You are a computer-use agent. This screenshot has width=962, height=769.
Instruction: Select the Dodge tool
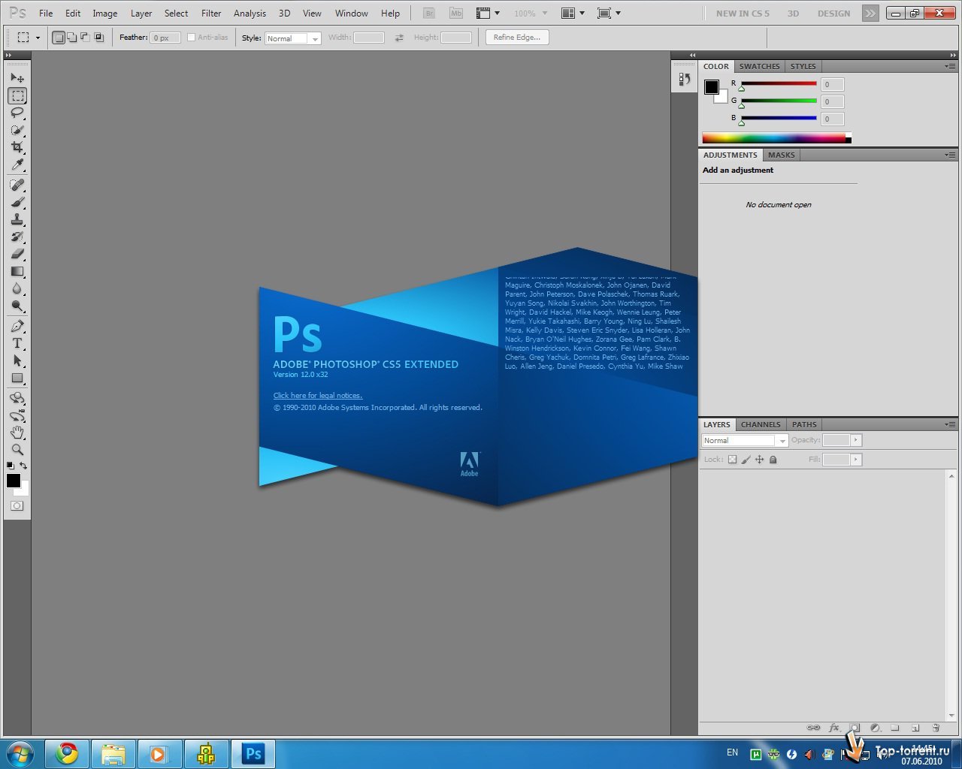click(x=17, y=306)
